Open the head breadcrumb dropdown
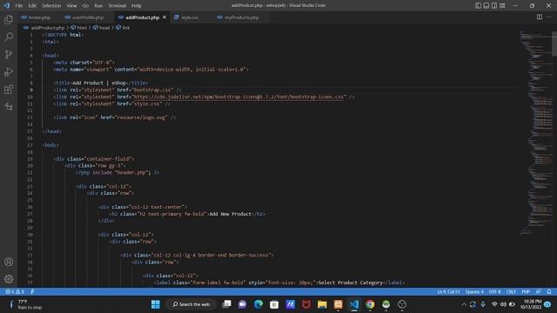 [102, 27]
